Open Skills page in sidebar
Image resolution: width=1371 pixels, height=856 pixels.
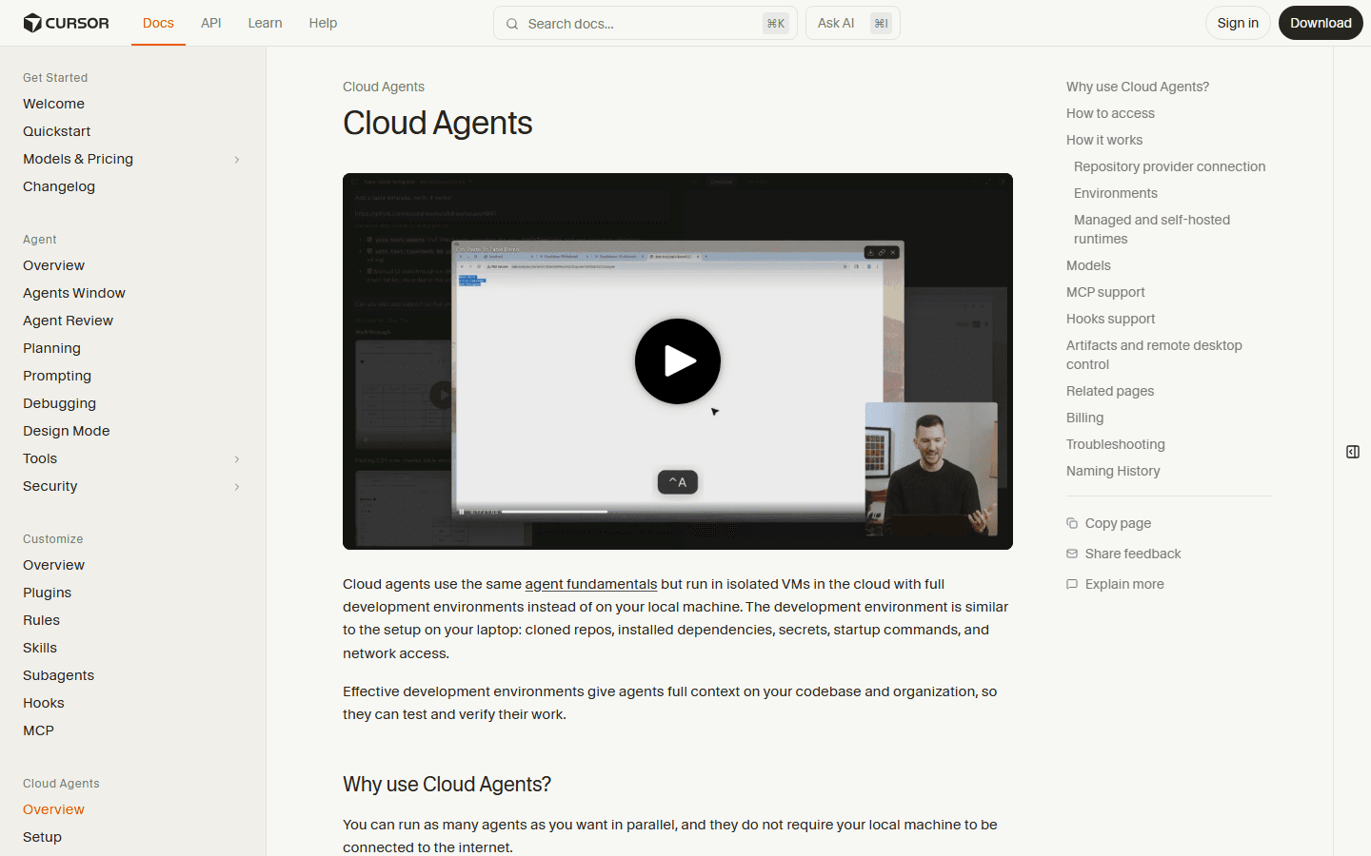(x=40, y=648)
